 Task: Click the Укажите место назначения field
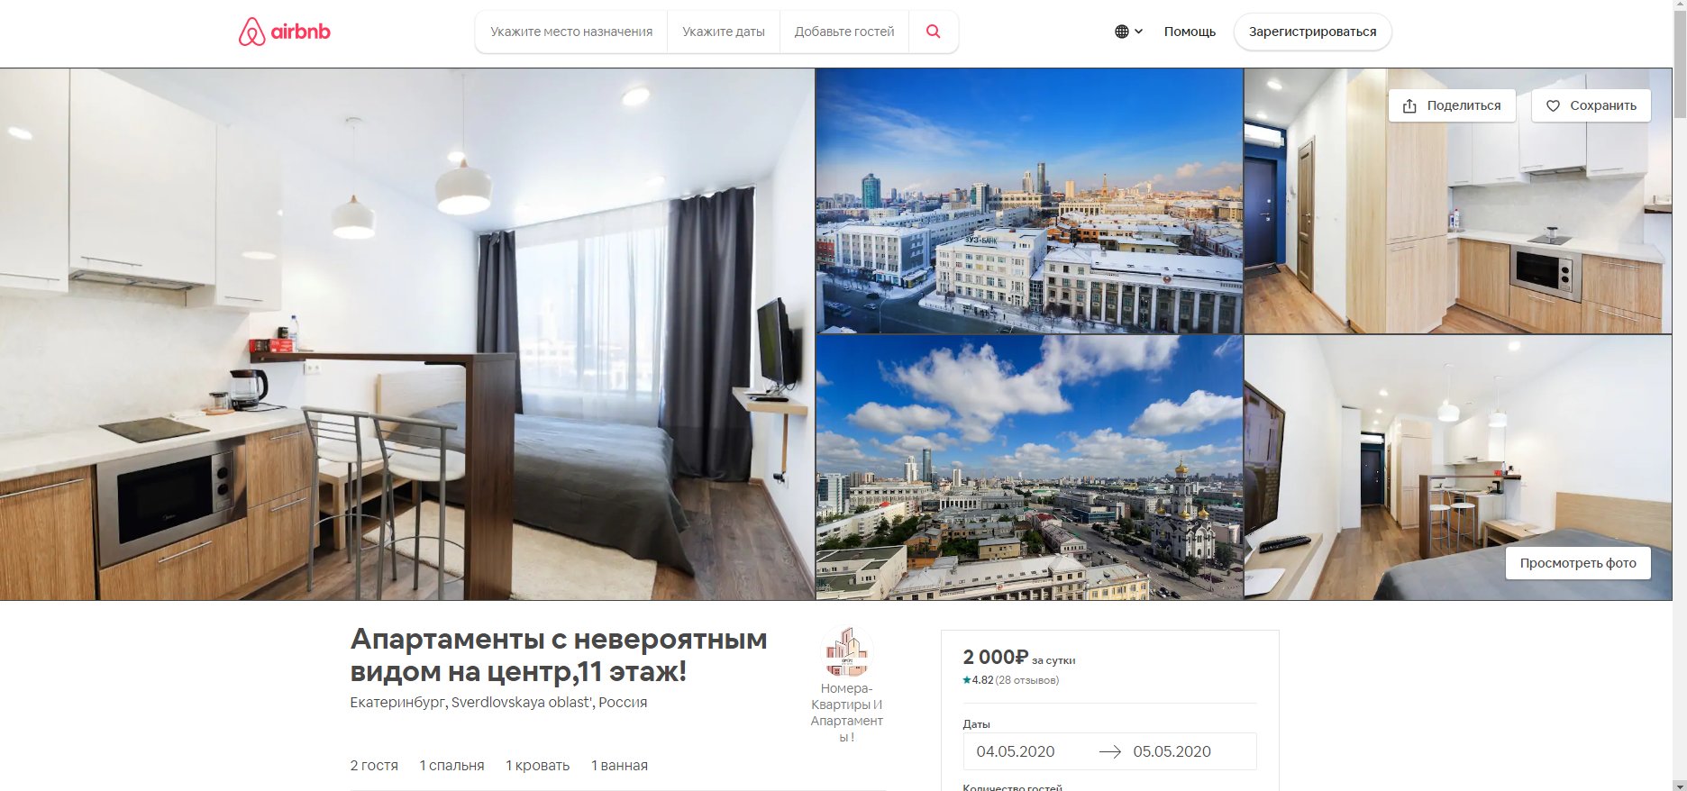(571, 32)
